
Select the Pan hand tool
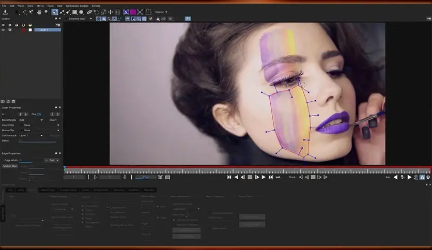coord(39,12)
